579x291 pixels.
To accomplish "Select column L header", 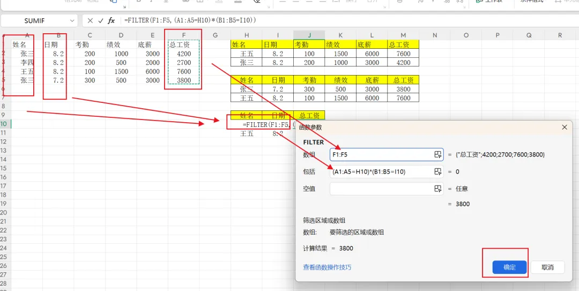I will (372, 35).
